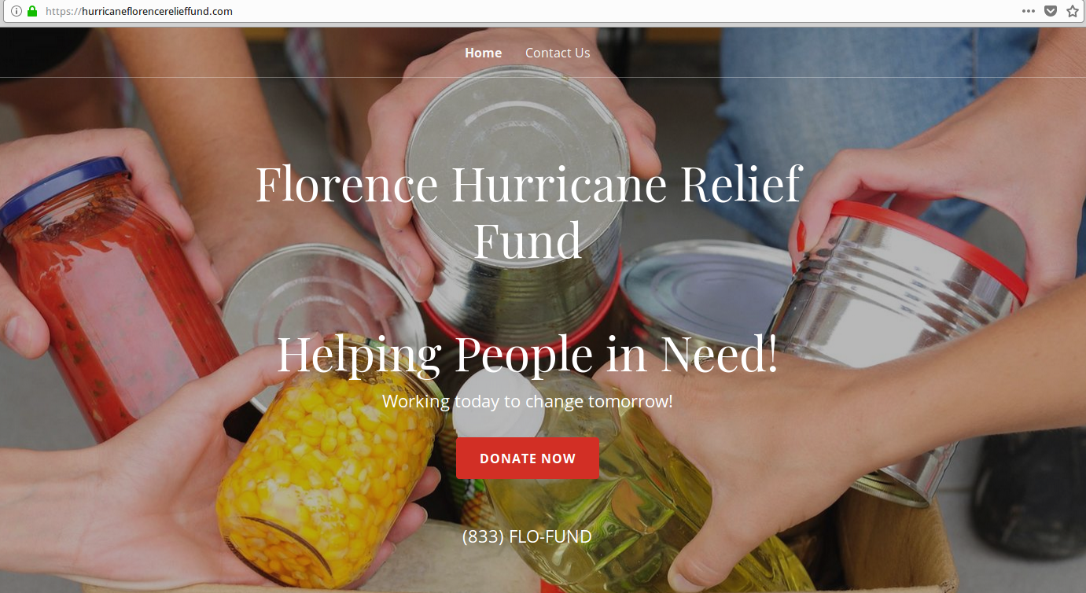Image resolution: width=1086 pixels, height=593 pixels.
Task: Save page with the Pocket icon
Action: pyautogui.click(x=1051, y=11)
